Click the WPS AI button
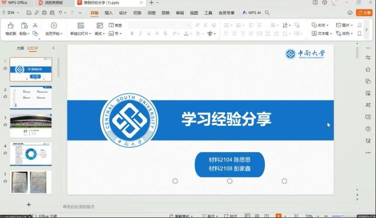376x218 pixels. 252,13
